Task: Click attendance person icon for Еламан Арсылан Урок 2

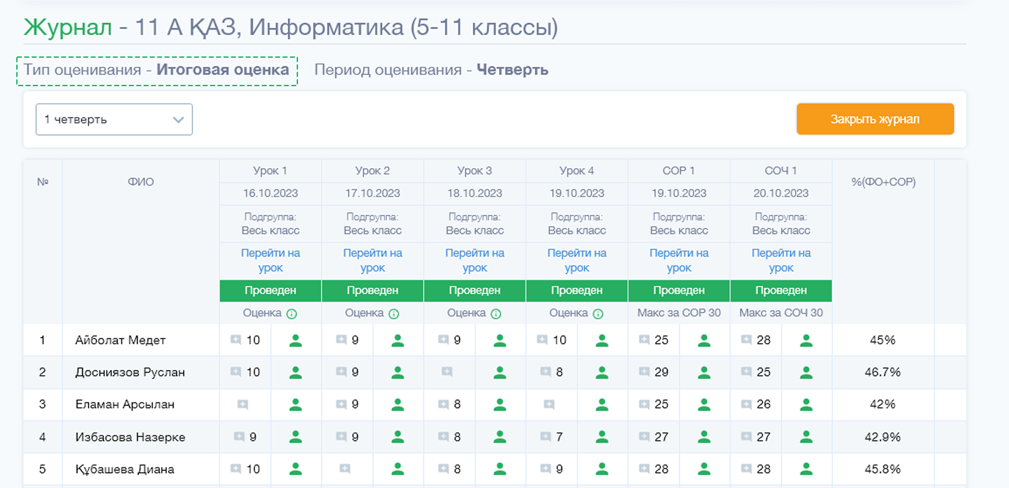Action: (x=398, y=404)
